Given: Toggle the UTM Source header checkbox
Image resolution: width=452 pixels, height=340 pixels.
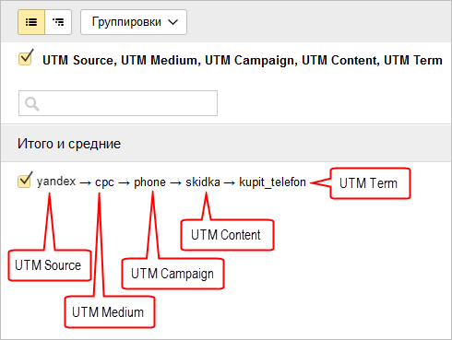Looking at the screenshot, I should [26, 57].
